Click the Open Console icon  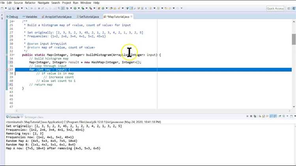click(291, 116)
